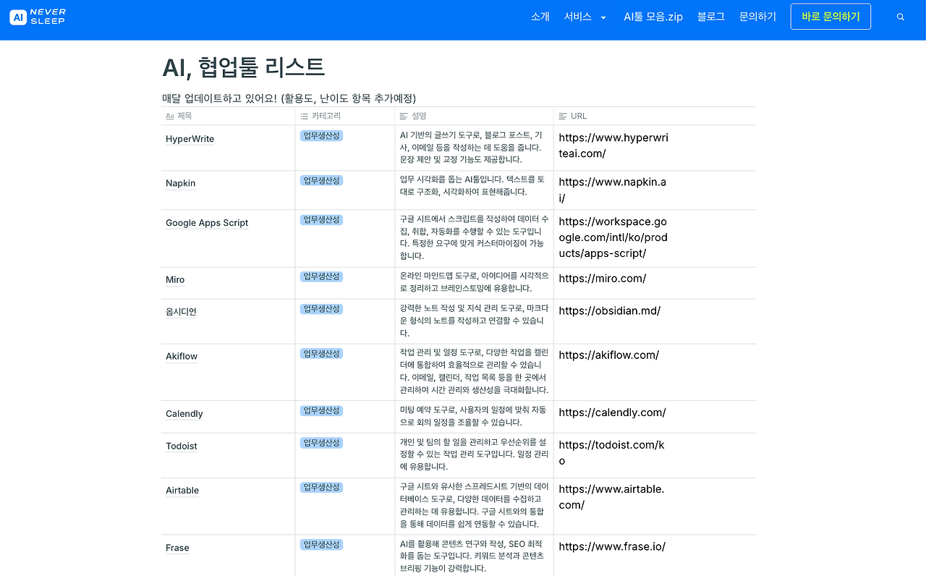Click the 제목 column header
926x576 pixels.
pos(179,116)
